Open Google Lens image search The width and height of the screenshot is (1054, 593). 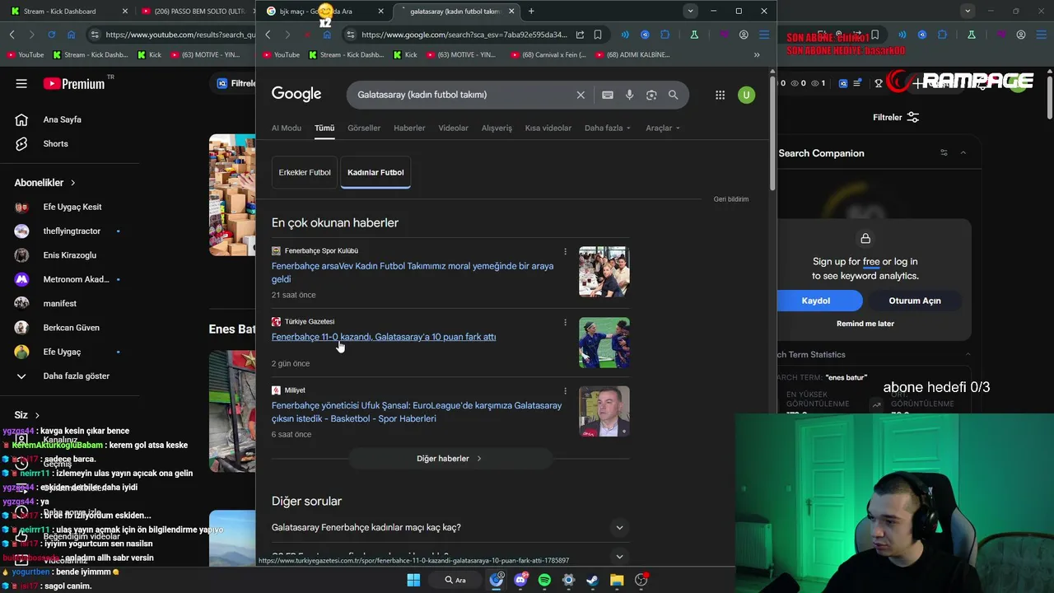[651, 95]
